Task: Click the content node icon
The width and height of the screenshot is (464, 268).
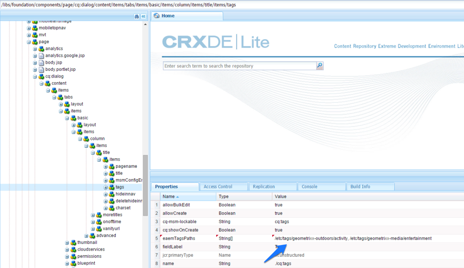Action: pyautogui.click(x=47, y=83)
